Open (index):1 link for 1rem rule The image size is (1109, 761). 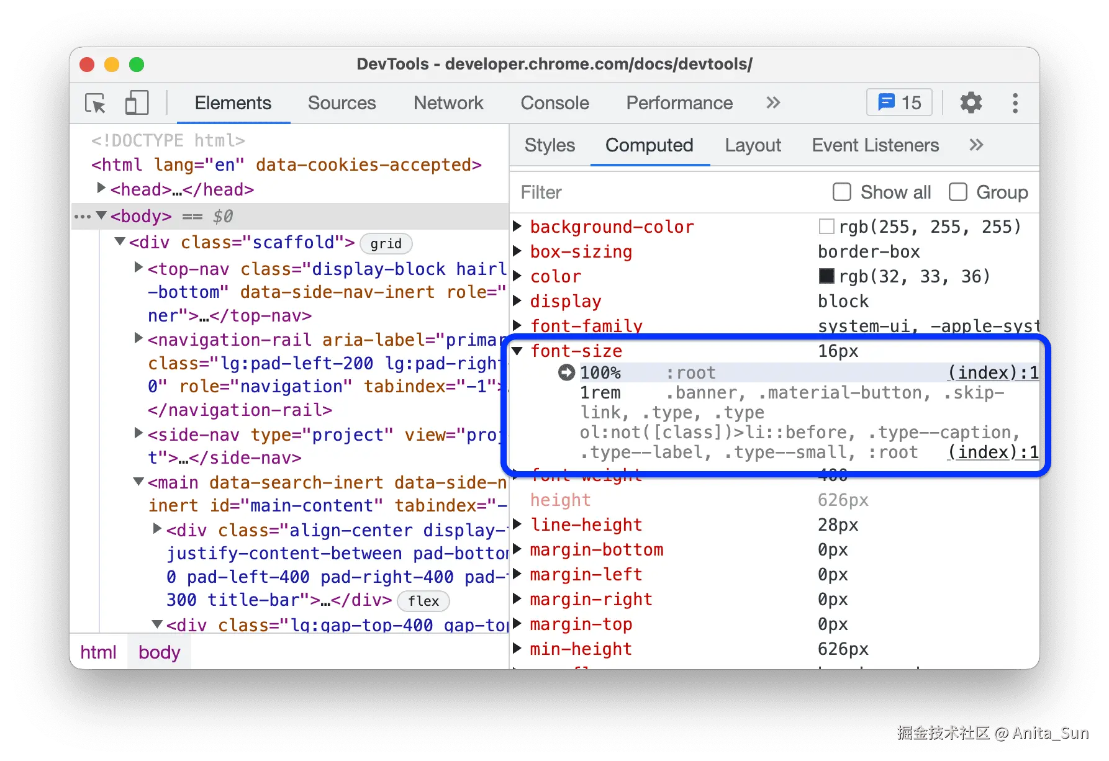(993, 452)
